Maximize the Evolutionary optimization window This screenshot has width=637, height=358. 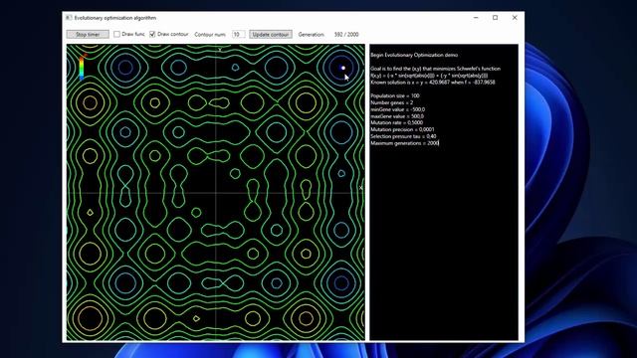496,18
